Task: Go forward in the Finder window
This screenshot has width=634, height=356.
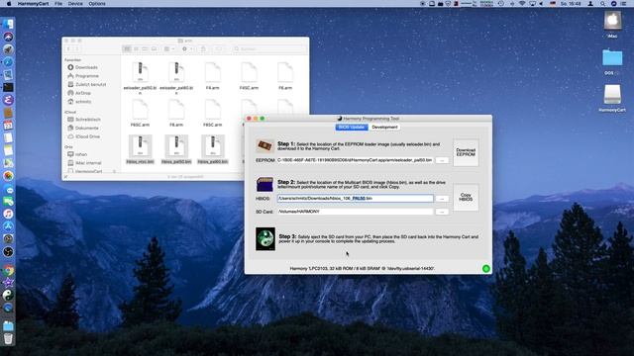Action: 76,49
